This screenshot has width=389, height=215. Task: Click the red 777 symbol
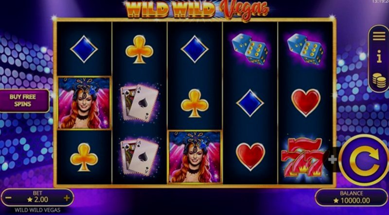click(x=302, y=158)
